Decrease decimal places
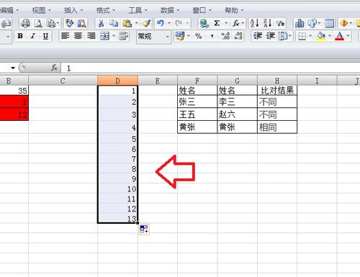Viewport: 360px width, 277px height. coord(238,36)
